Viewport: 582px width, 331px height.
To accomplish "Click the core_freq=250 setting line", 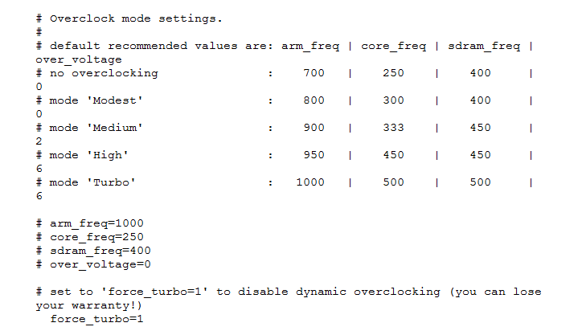I will tap(90, 237).
